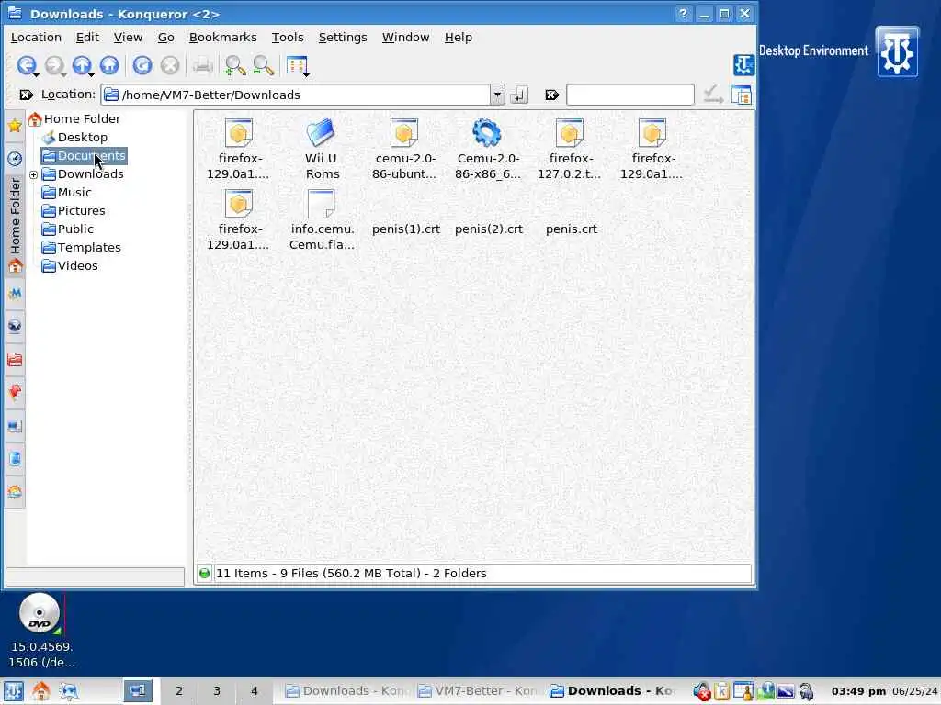Click the TDE animated logo toolbar icon
941x705 pixels.
pos(743,65)
